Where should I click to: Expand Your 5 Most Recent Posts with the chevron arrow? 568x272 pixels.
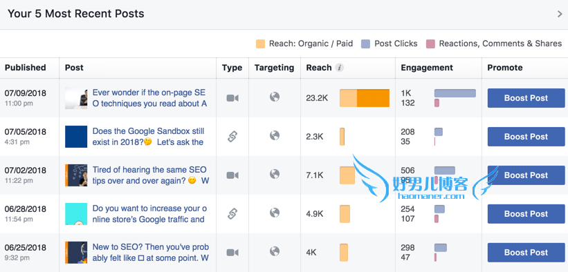(x=560, y=14)
